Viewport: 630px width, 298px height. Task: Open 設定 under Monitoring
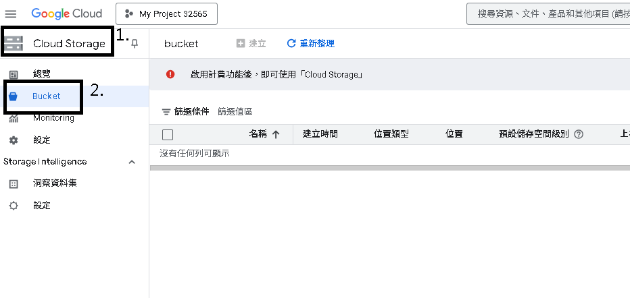point(42,140)
